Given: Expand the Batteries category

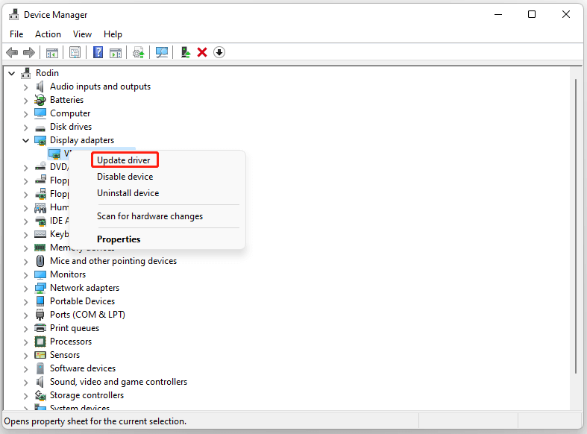Looking at the screenshot, I should click(25, 101).
